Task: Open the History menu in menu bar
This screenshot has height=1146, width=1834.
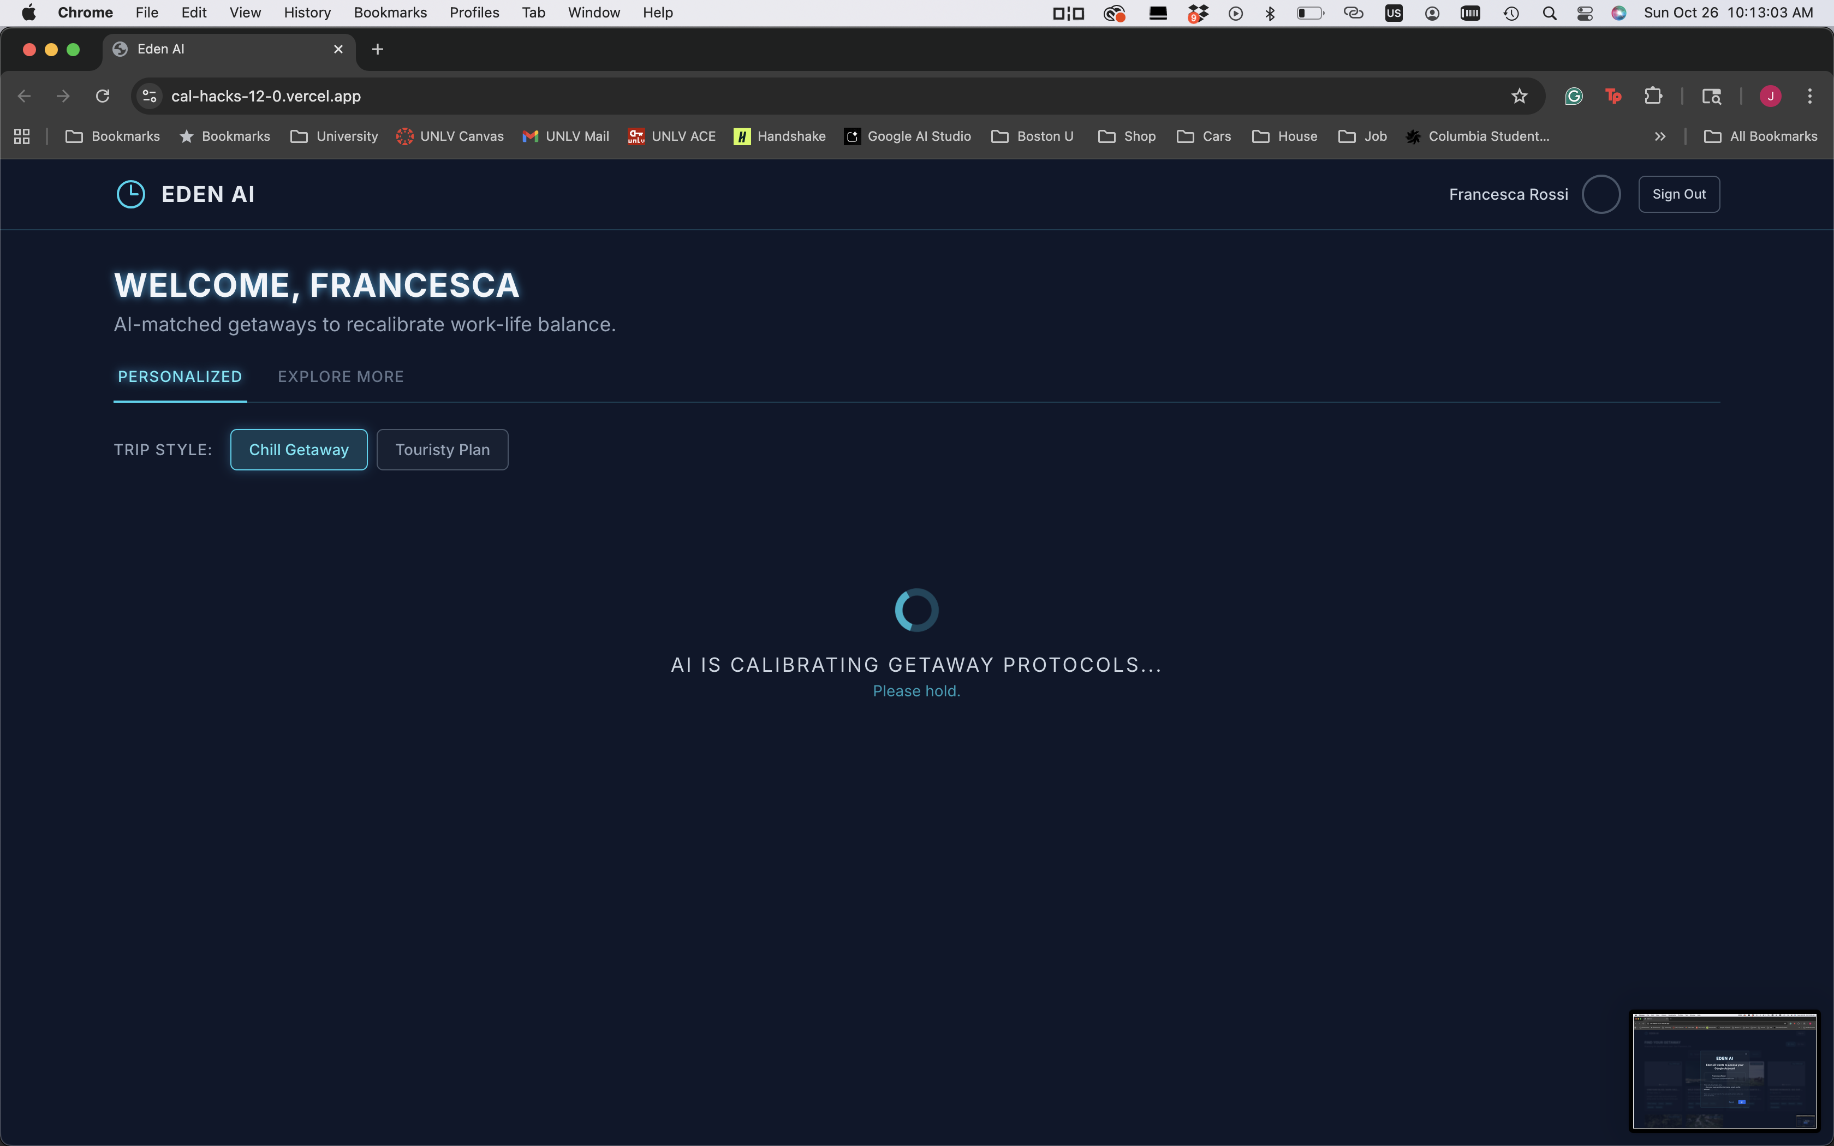Action: tap(307, 13)
